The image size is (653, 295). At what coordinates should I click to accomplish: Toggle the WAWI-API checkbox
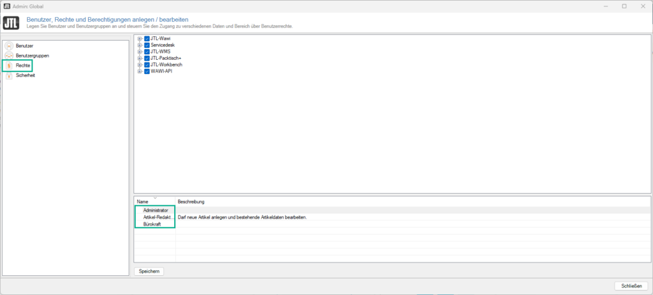[147, 71]
